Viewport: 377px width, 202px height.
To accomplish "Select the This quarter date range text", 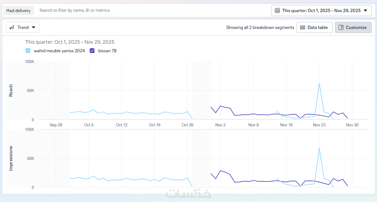I will pyautogui.click(x=321, y=10).
